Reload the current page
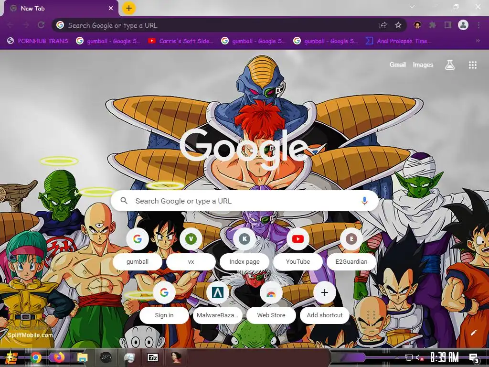 click(x=41, y=25)
